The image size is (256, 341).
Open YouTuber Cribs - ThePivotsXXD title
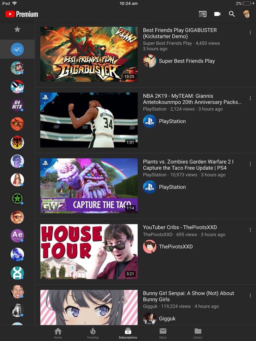(x=180, y=227)
